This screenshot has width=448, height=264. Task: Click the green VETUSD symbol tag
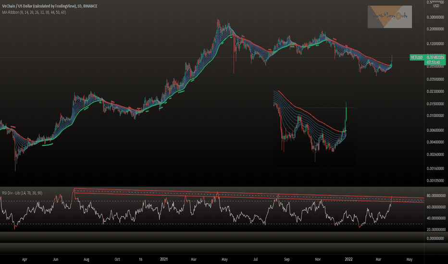click(417, 58)
